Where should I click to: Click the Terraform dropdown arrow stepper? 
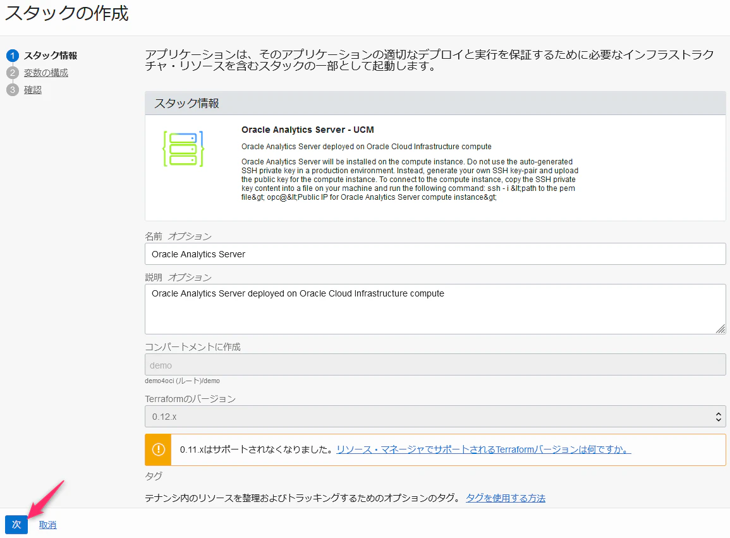point(719,417)
